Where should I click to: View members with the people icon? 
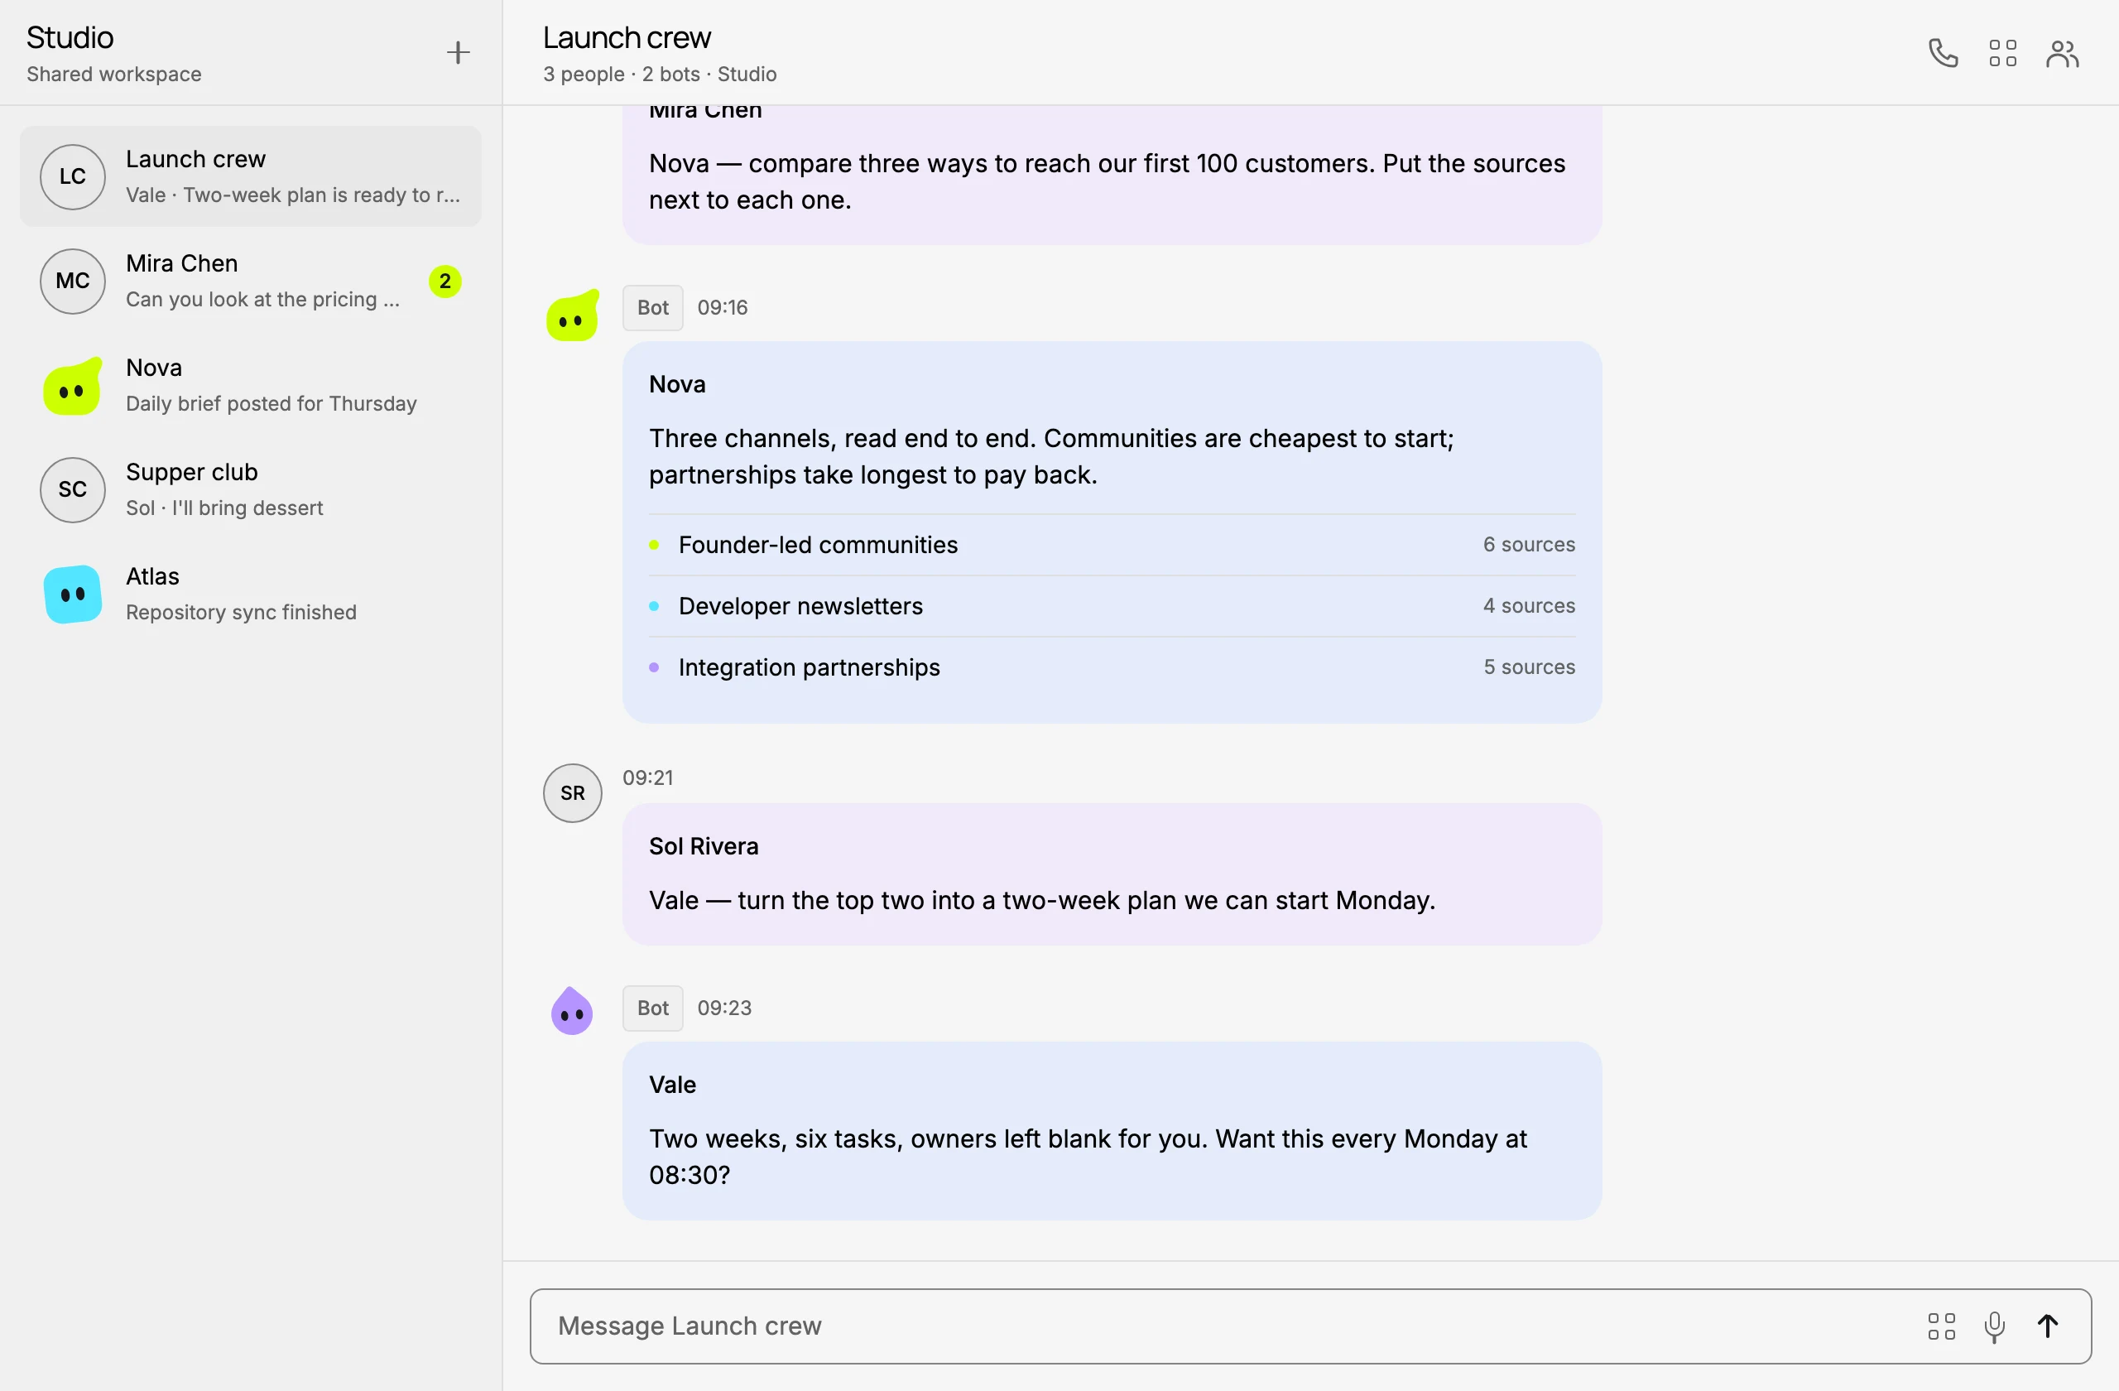point(2062,54)
